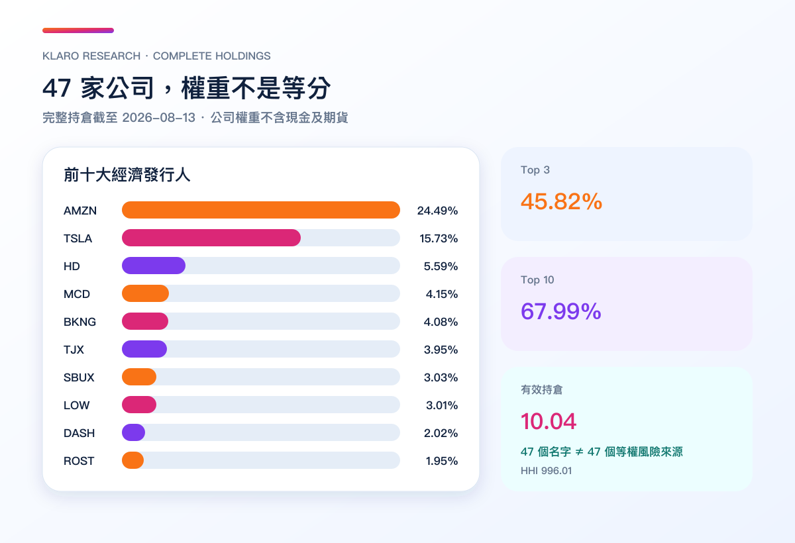Click the Top 10 card label
795x543 pixels.
537,280
